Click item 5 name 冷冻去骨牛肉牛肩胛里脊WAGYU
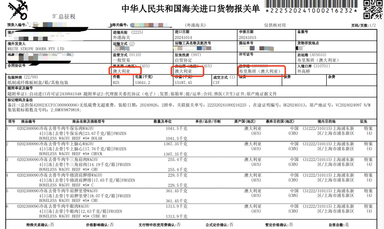The height and width of the screenshot is (229, 384). point(69,191)
